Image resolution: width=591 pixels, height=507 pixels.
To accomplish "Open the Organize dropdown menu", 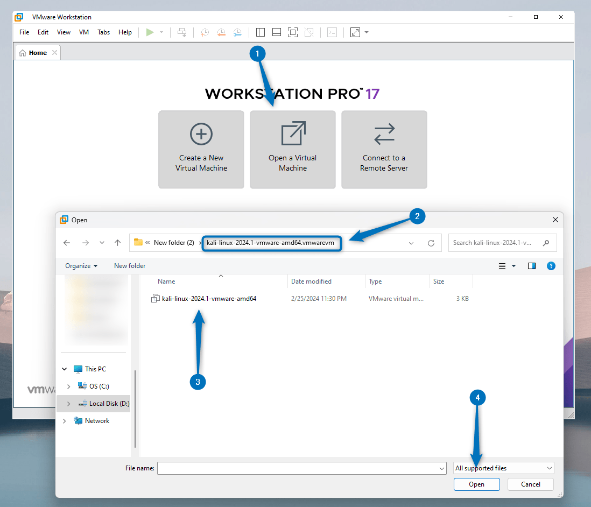I will 81,266.
